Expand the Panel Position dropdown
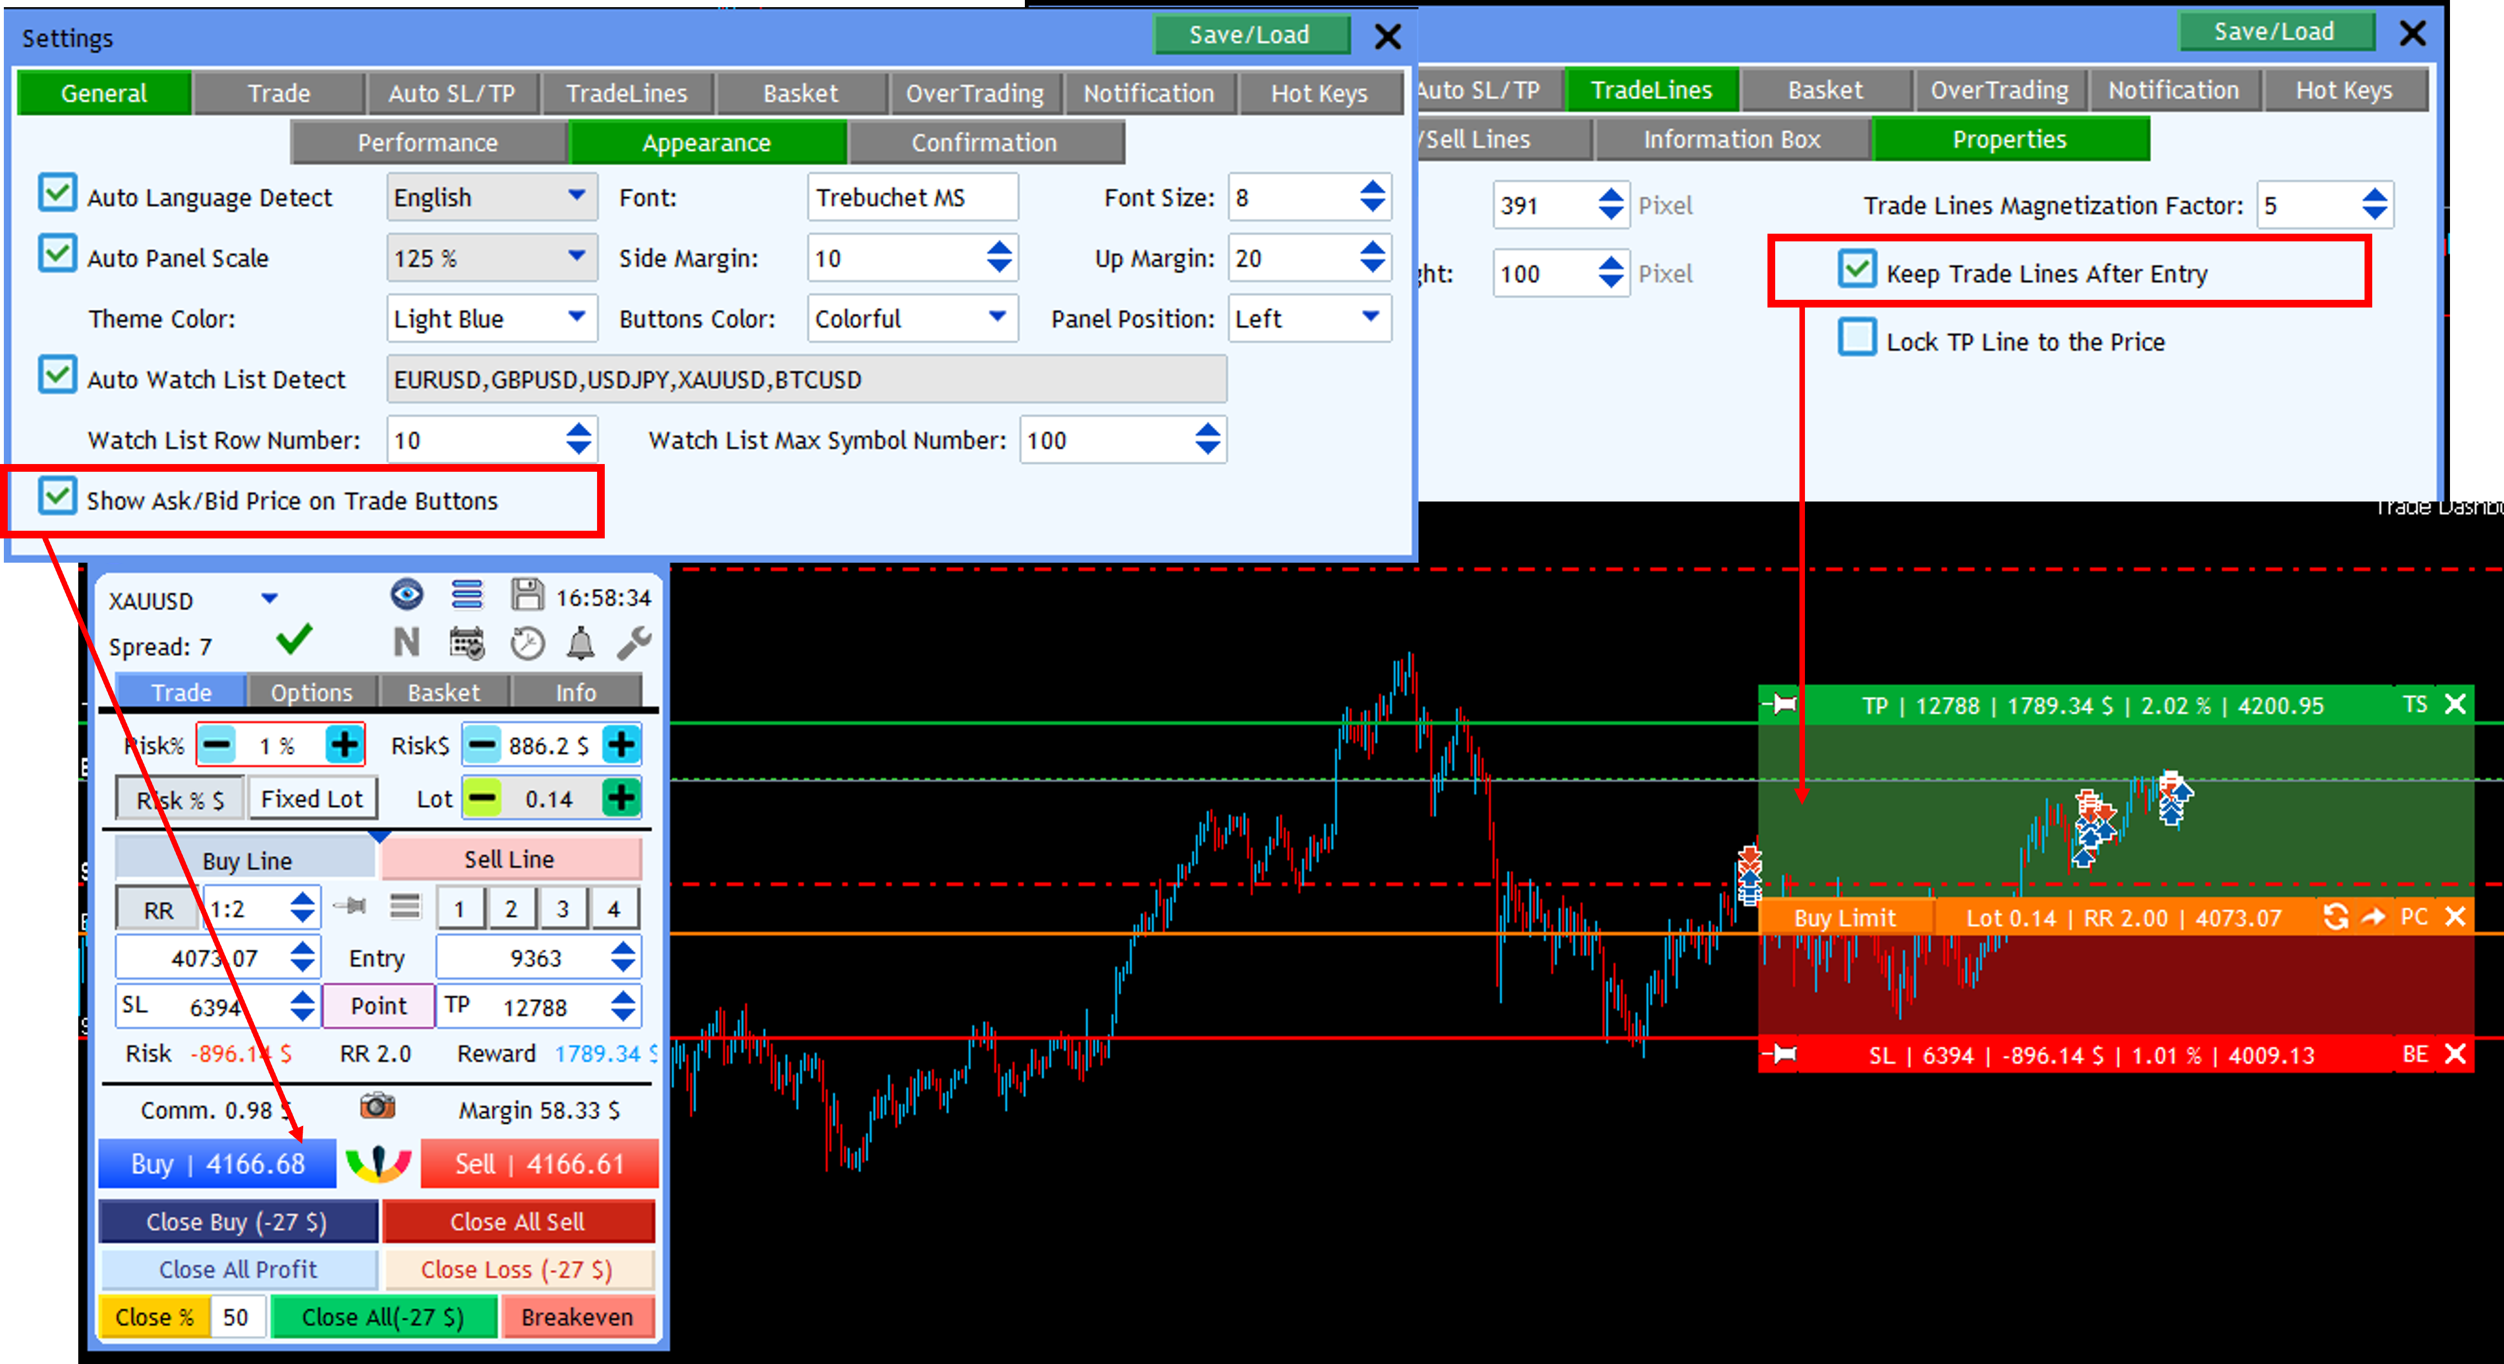2504x1364 pixels. (x=1308, y=319)
